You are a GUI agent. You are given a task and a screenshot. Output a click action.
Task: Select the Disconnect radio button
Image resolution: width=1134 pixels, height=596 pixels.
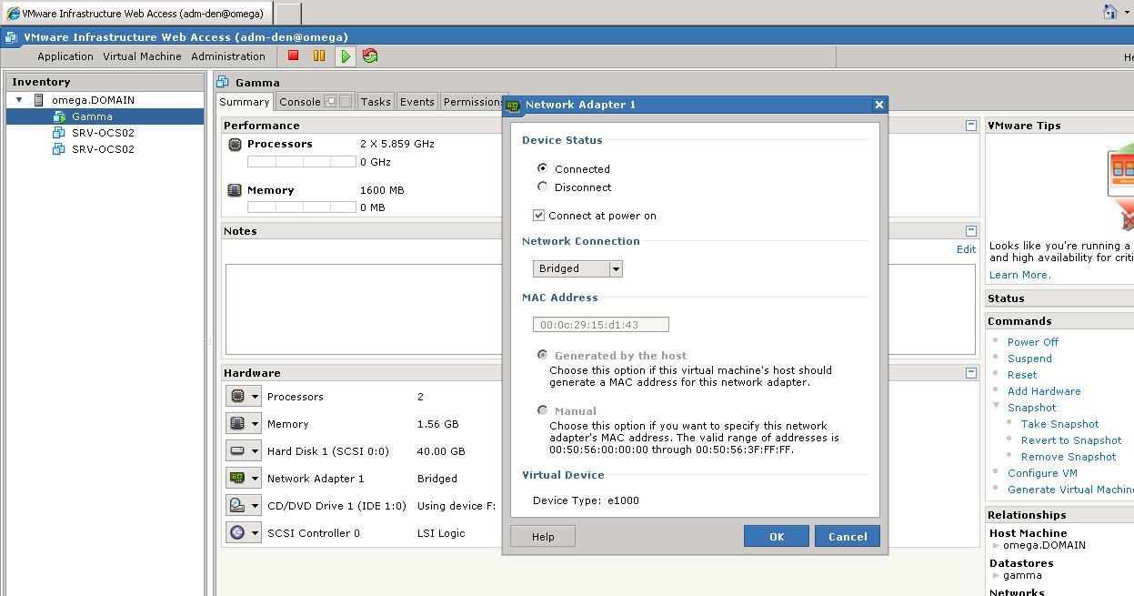coord(543,187)
